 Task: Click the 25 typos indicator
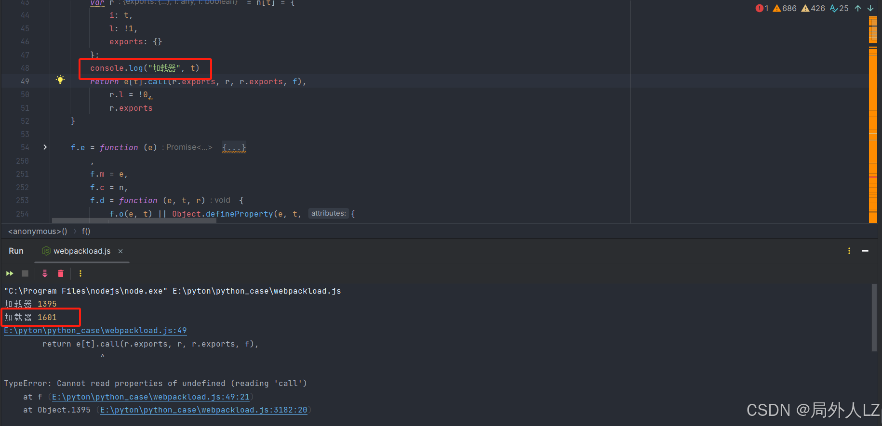[x=839, y=8]
